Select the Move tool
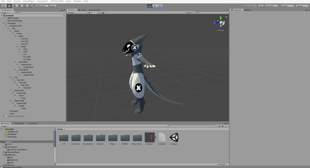Viewport: 310px width, 168px height. (9, 6)
